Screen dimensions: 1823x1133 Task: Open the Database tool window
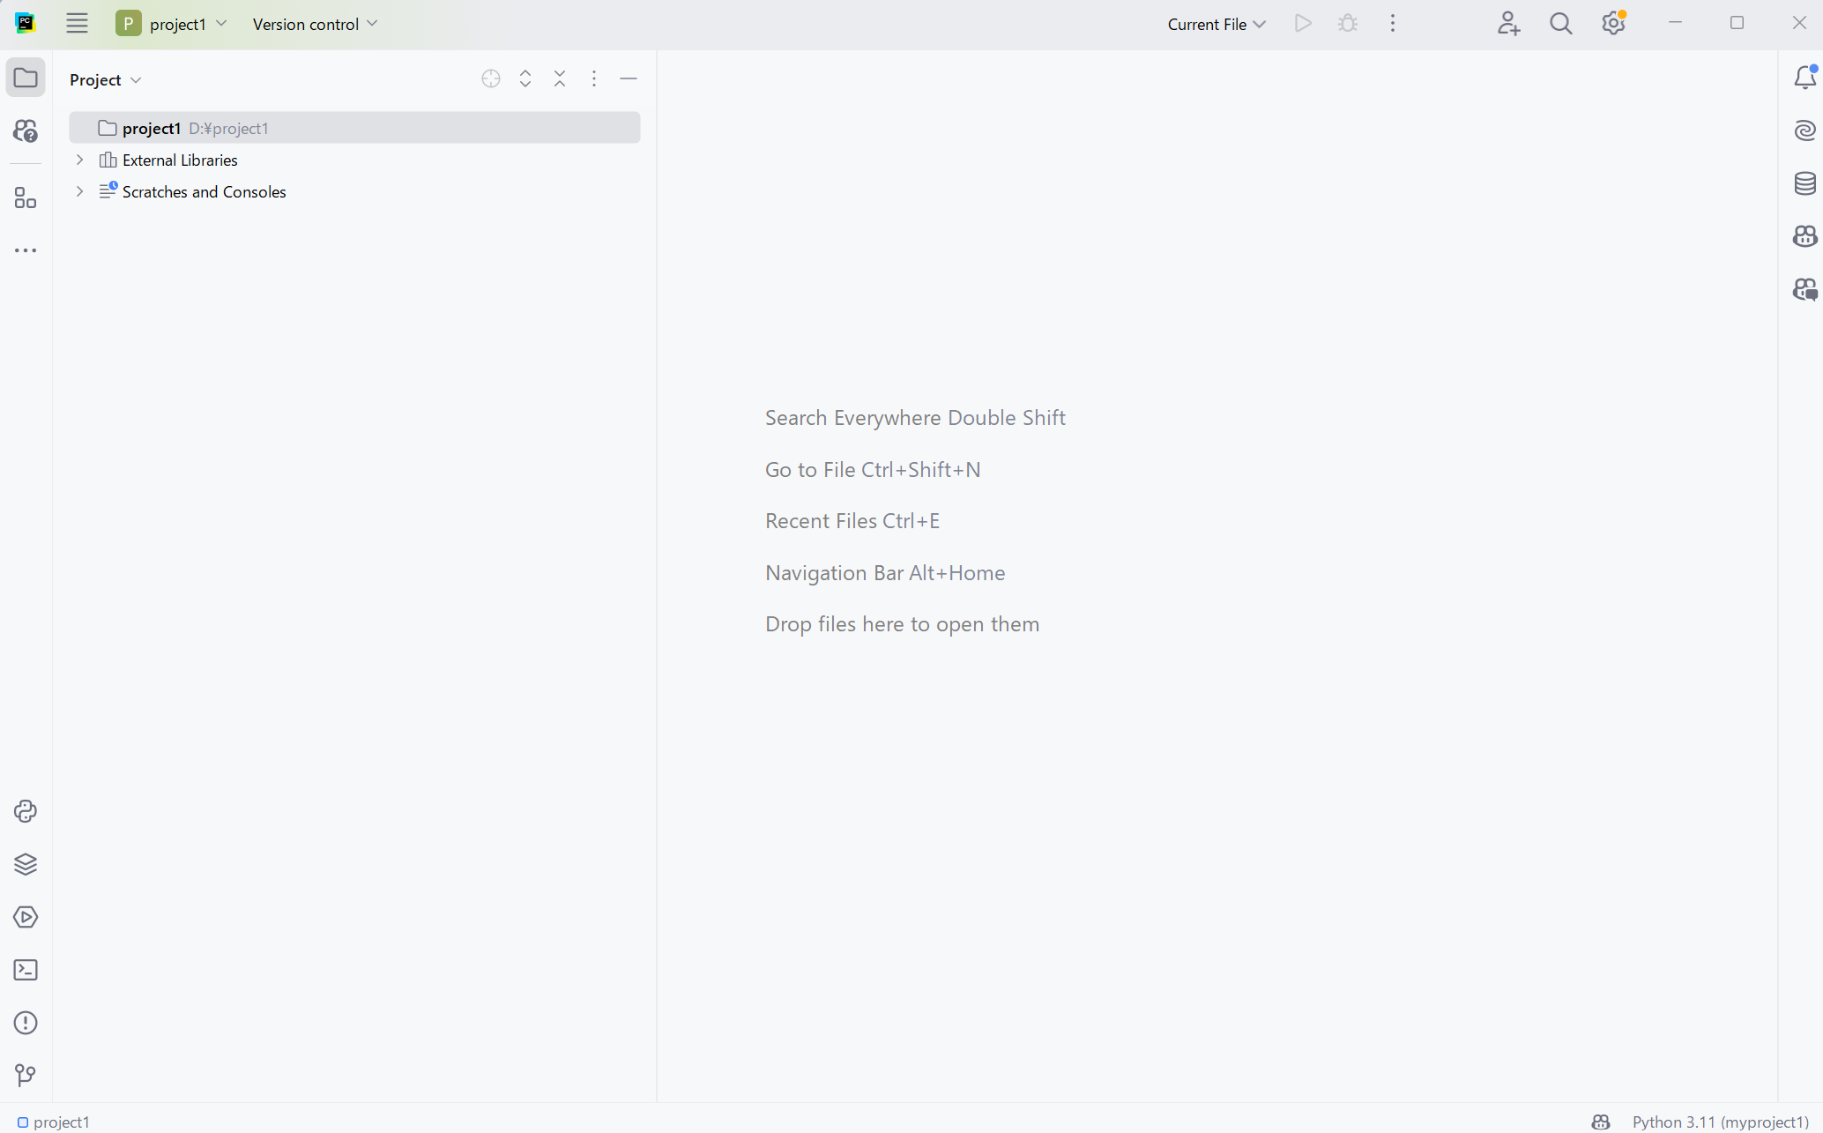1804,183
